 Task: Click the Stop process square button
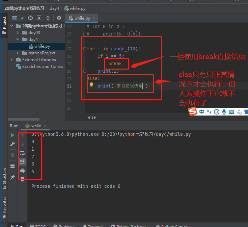click(12, 155)
